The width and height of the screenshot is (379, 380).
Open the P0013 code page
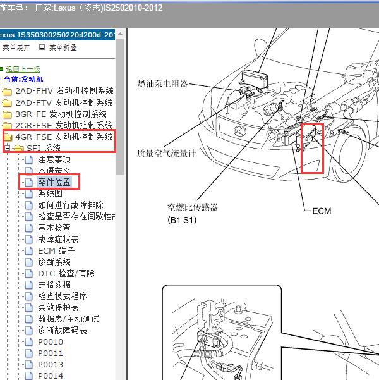[x=51, y=364]
